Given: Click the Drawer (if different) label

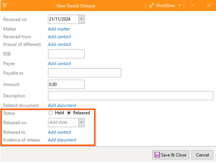Looking at the screenshot, I should tap(22, 44).
